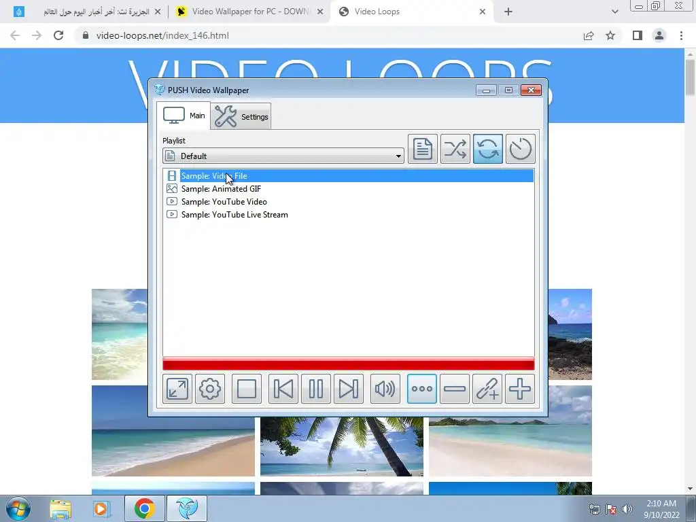Toggle shuffle playback mode
The width and height of the screenshot is (696, 522).
[455, 149]
